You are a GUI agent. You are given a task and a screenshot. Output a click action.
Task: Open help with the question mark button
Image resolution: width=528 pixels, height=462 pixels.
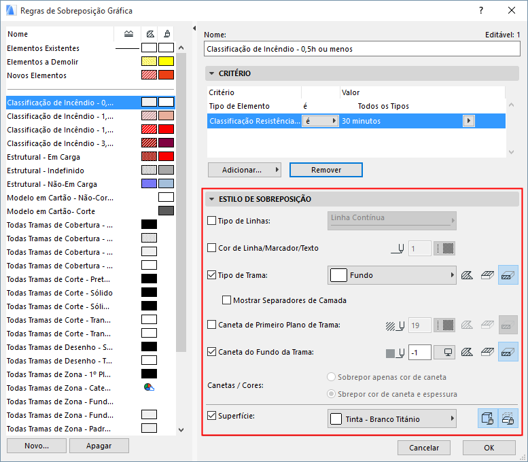(481, 10)
